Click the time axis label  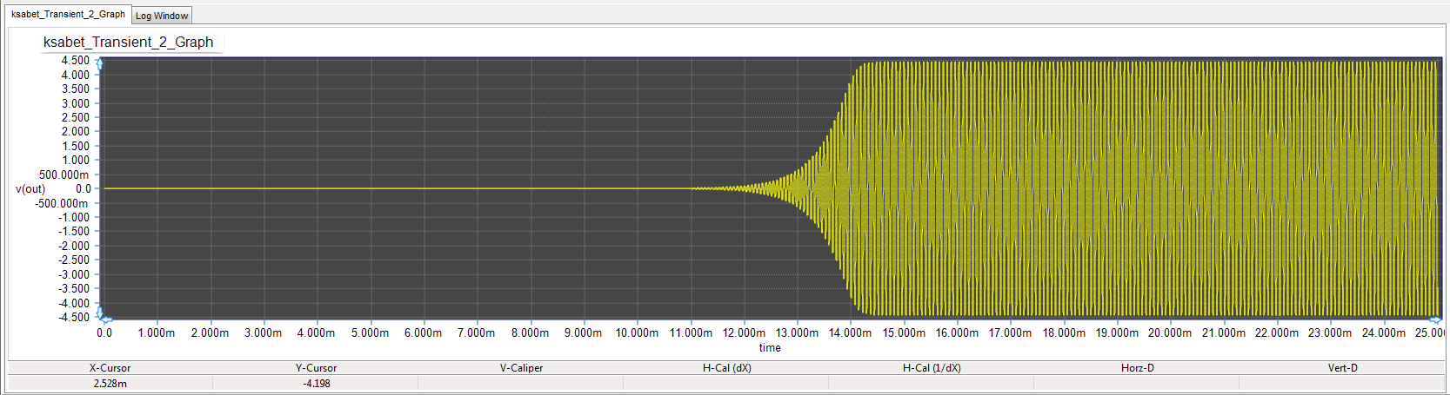click(770, 347)
